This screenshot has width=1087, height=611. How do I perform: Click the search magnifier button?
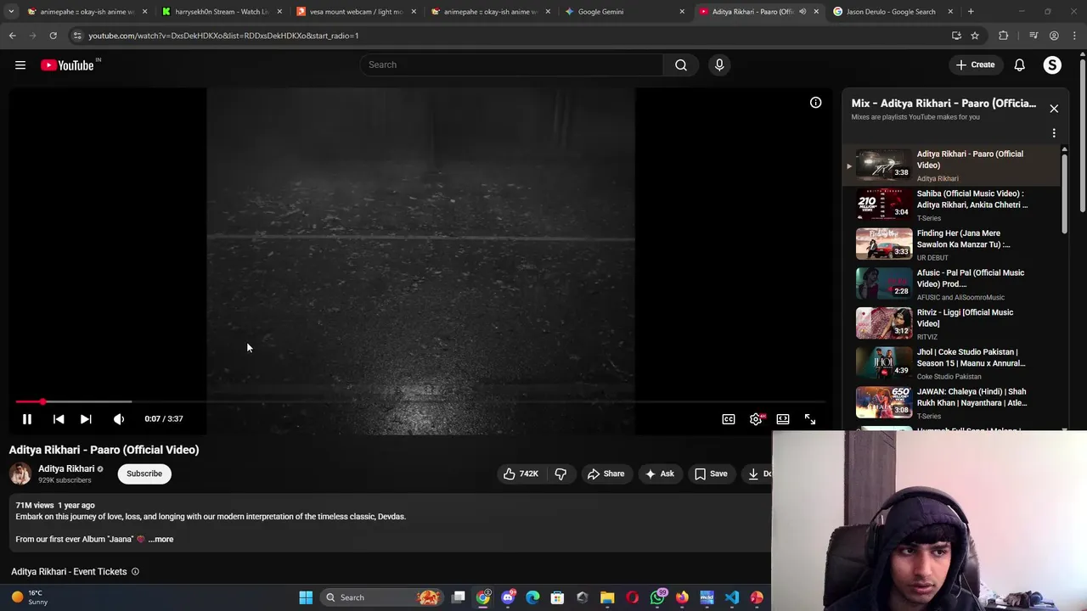click(681, 64)
